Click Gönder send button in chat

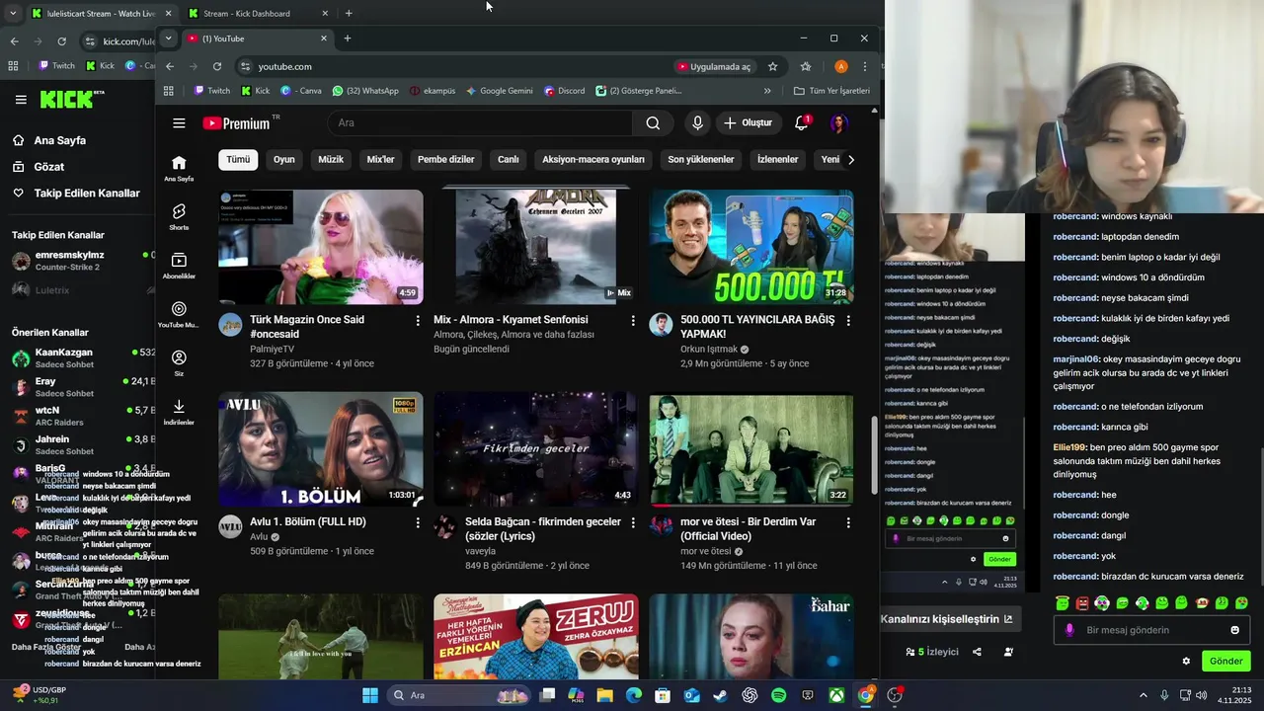(1225, 661)
